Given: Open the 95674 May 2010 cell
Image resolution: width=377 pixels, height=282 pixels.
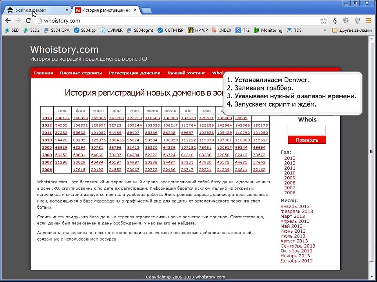Looking at the screenshot, I should [133, 140].
